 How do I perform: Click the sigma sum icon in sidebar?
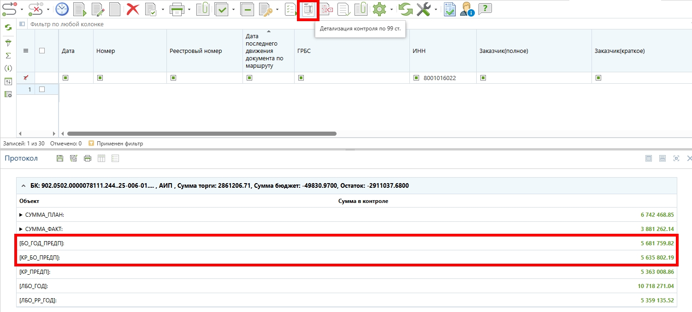8,56
